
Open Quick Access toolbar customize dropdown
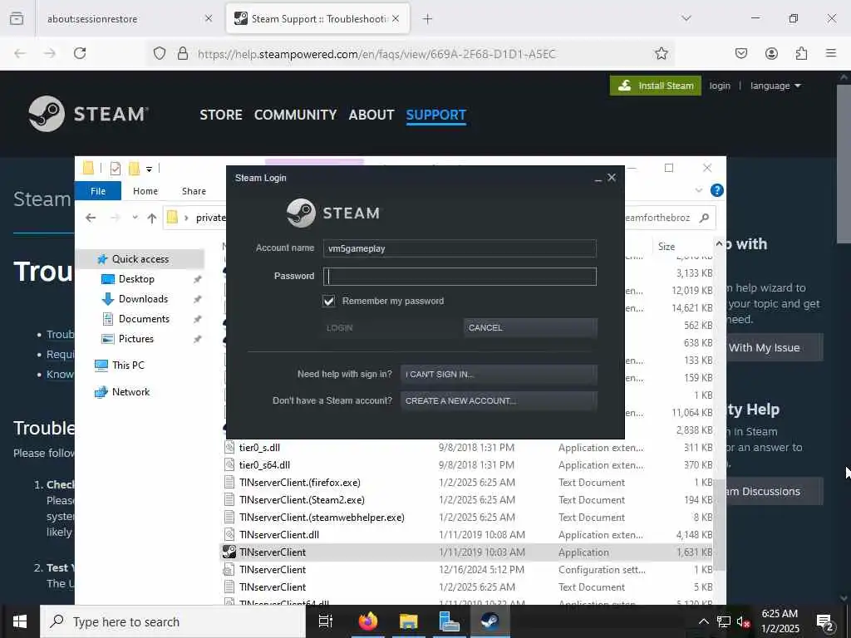tap(149, 169)
